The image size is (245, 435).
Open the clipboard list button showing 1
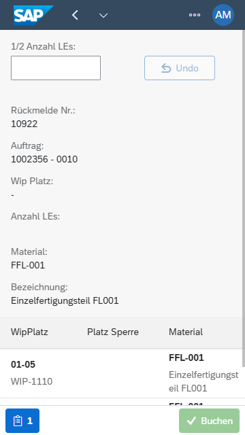[22, 421]
